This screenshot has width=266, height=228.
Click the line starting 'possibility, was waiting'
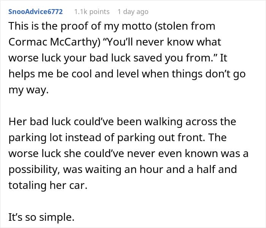122,170
